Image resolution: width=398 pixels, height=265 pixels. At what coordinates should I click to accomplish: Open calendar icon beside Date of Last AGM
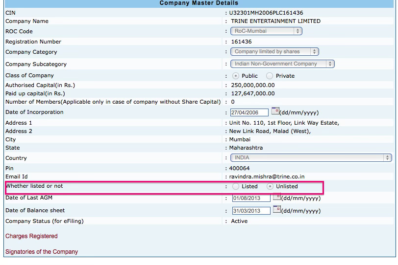pos(276,197)
